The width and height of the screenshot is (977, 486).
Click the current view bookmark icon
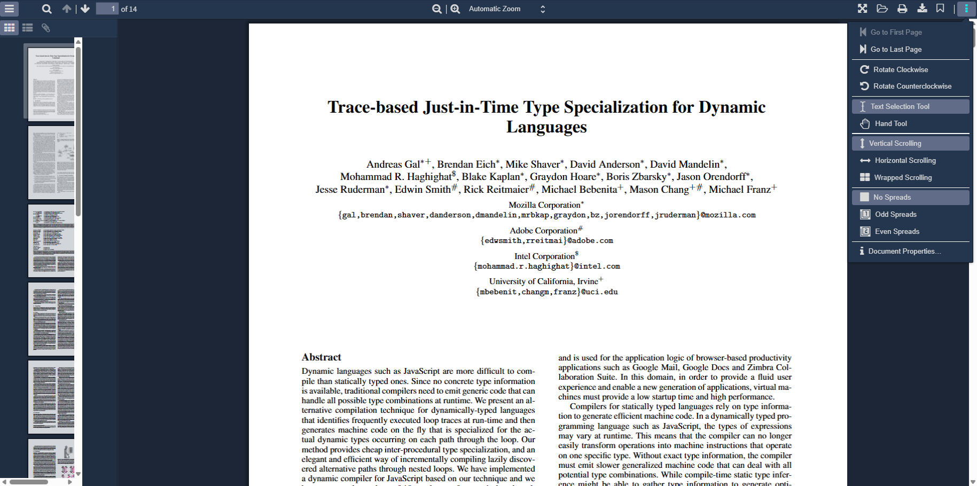940,9
